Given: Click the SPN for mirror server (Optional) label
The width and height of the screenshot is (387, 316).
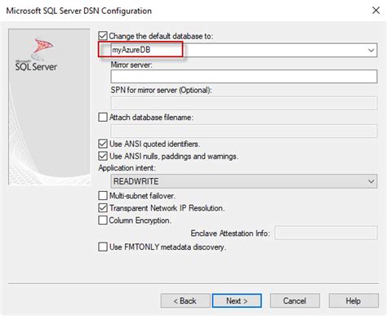Looking at the screenshot, I should click(162, 90).
